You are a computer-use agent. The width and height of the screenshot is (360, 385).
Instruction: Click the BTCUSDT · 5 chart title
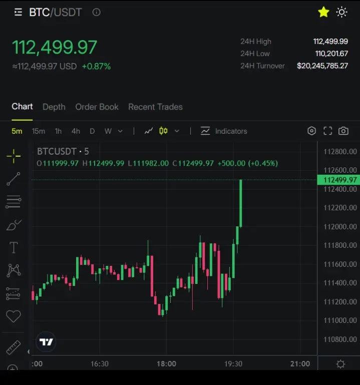pos(63,152)
